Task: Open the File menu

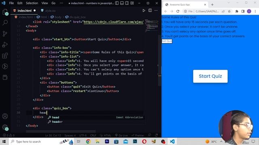Action: [x=11, y=3]
